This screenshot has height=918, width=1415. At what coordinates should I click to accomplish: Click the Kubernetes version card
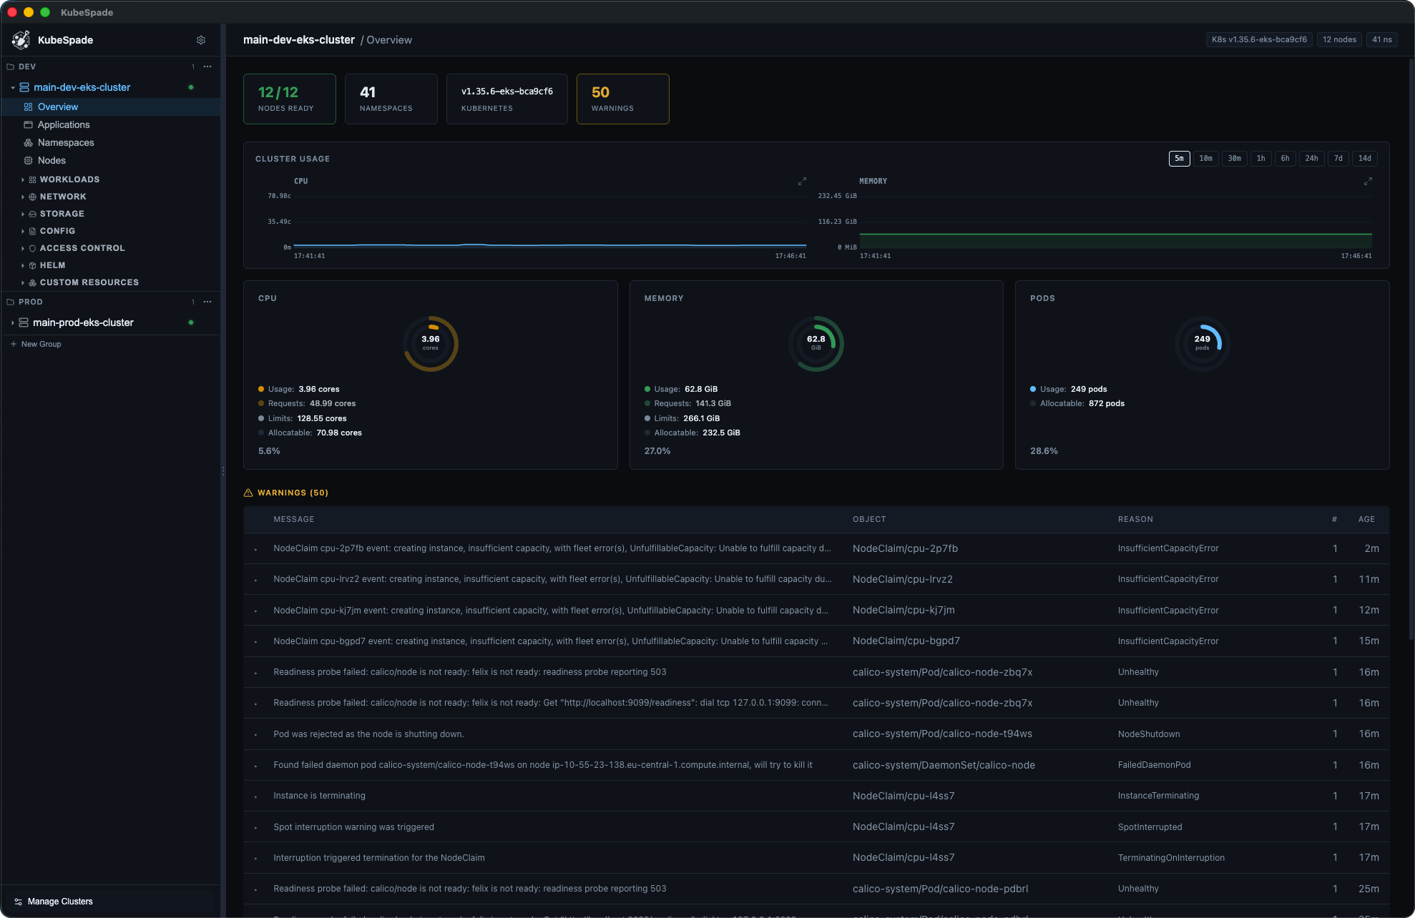507,99
